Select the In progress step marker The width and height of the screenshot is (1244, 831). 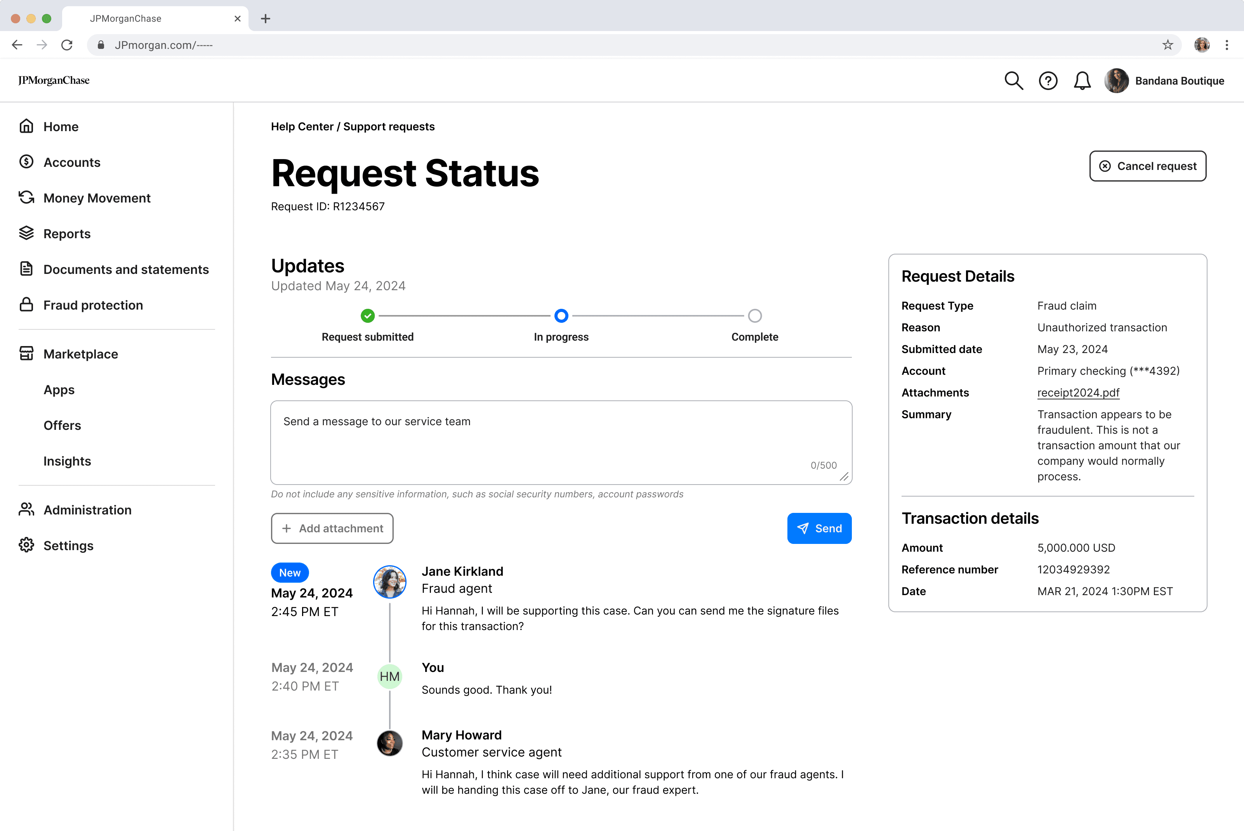click(x=561, y=316)
